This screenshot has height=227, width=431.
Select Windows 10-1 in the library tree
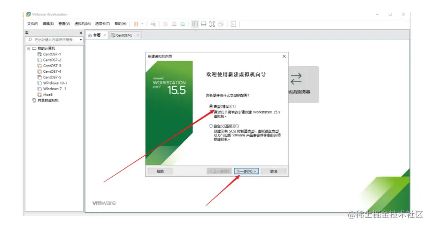55,83
